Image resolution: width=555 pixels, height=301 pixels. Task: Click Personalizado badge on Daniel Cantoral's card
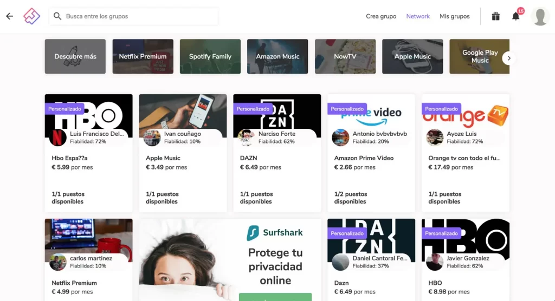[x=347, y=233]
